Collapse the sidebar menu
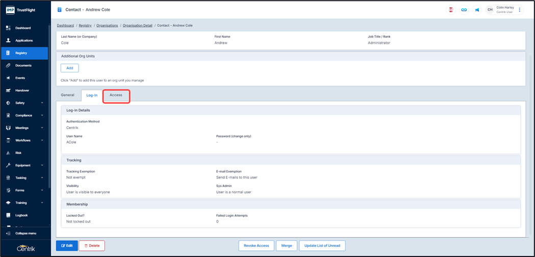This screenshot has width=535, height=257. click(x=26, y=233)
